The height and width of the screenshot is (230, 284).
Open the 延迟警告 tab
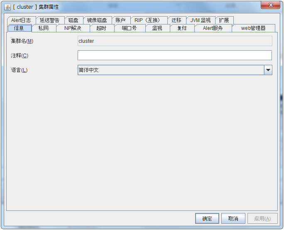tap(49, 20)
